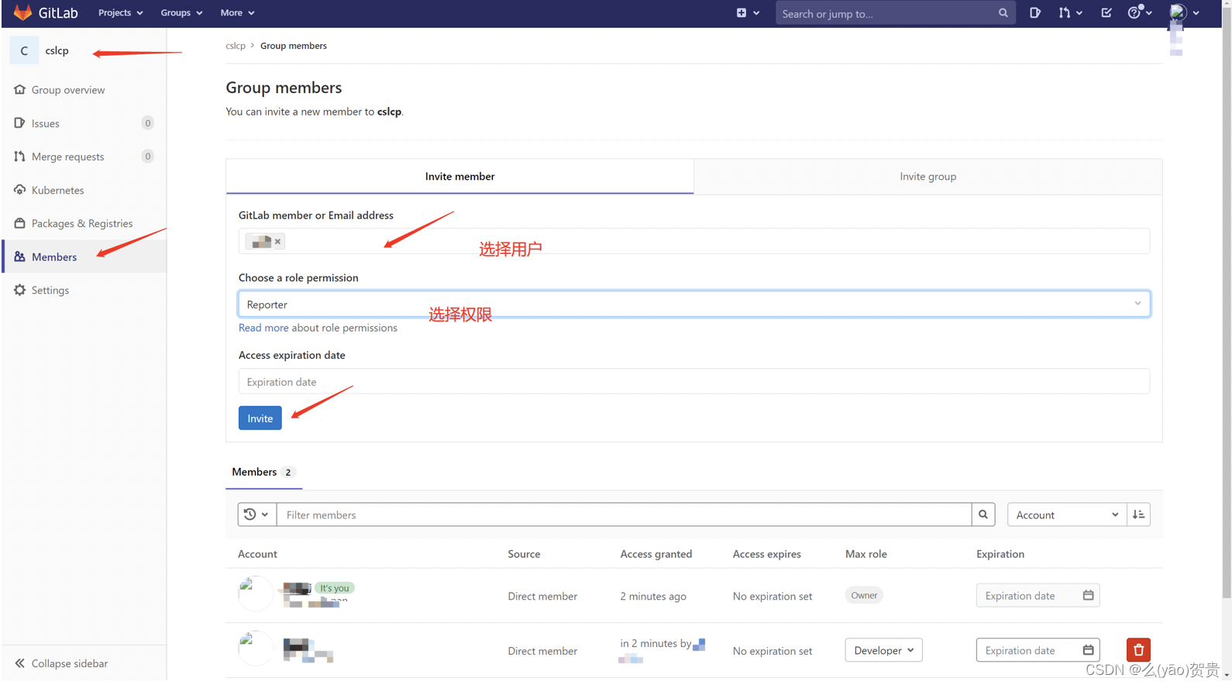Screen dimensions: 1232x685
Task: Open the Account sort dropdown
Action: 1067,515
